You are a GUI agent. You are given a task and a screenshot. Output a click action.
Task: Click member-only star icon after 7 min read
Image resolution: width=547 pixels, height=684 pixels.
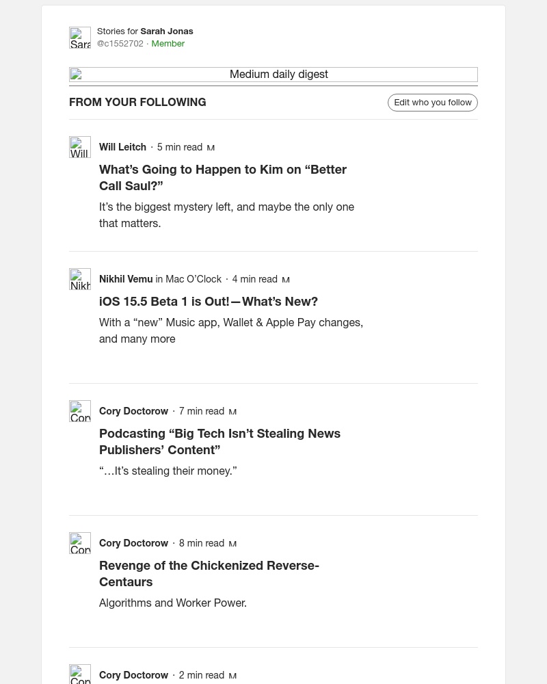point(232,412)
